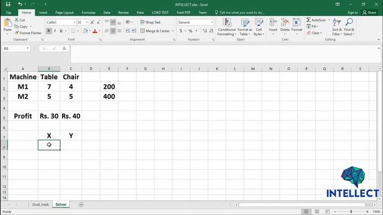This screenshot has width=383, height=215.
Task: Open the Borders icon in Font group
Action: click(x=73, y=31)
